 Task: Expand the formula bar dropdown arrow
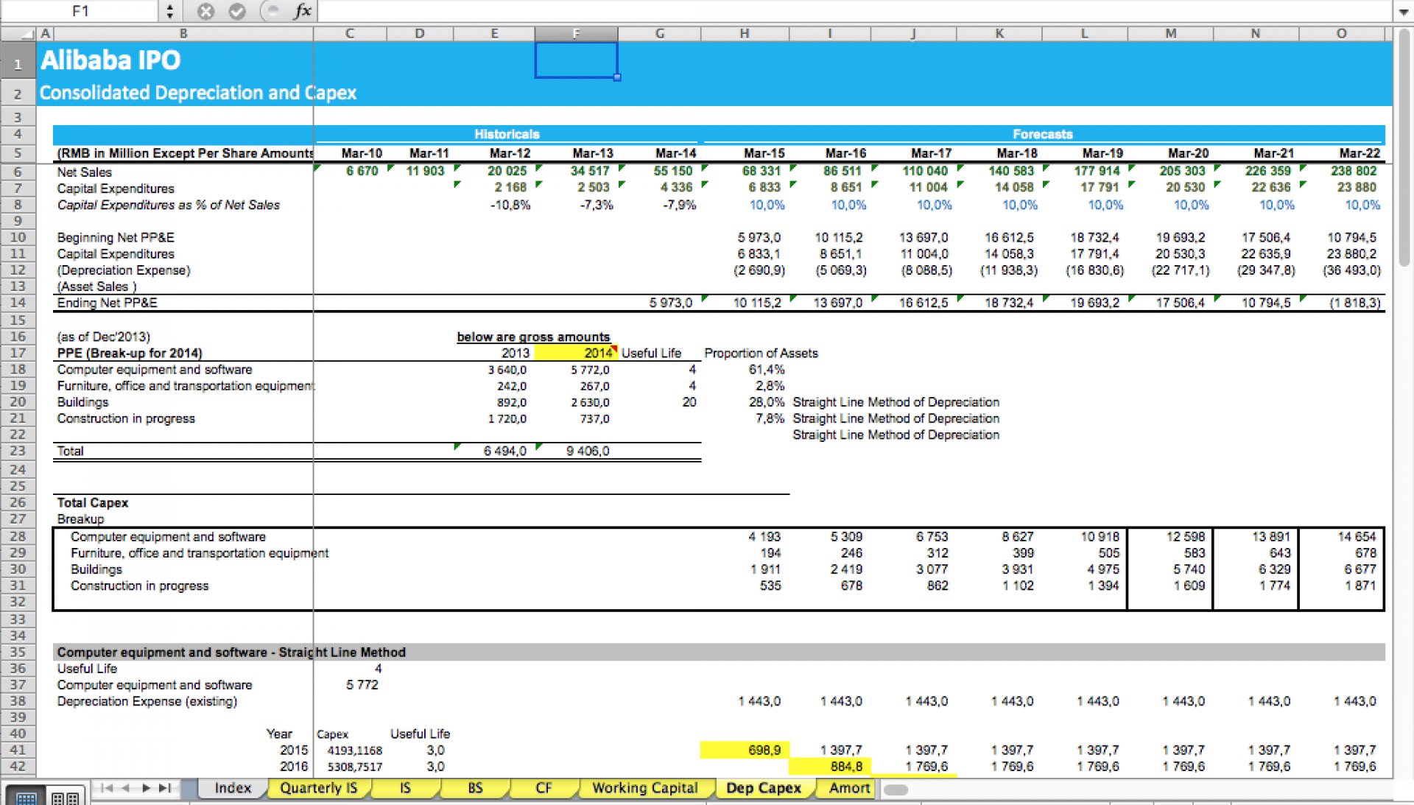pos(1404,12)
